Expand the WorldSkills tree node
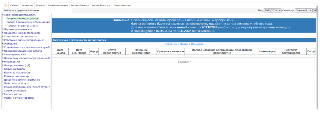This screenshot has width=320, height=113. pos(2,43)
